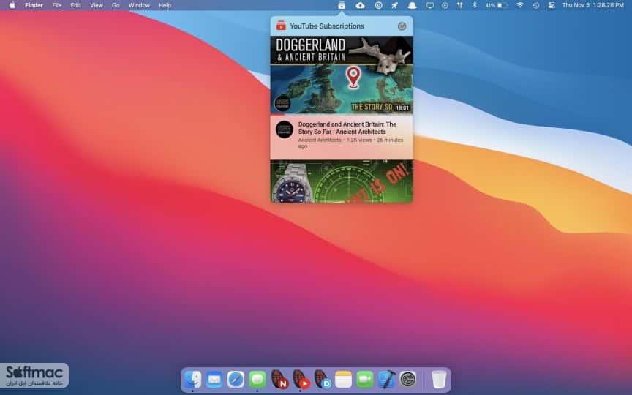The image size is (632, 395).
Task: Open the Wi-Fi status menu
Action: coord(520,5)
